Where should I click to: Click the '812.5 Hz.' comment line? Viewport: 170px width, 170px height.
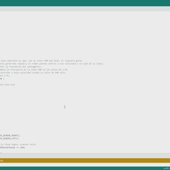pyautogui.click(x=5, y=76)
